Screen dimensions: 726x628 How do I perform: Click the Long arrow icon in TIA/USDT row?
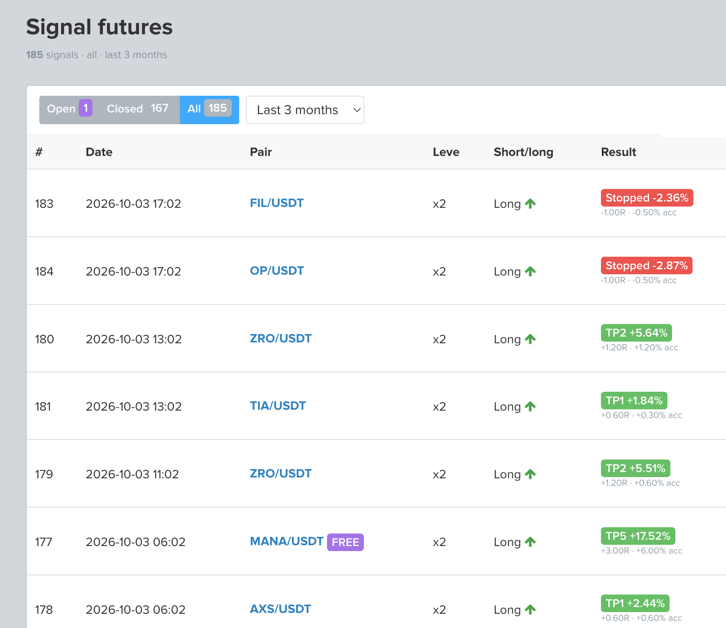pos(530,406)
